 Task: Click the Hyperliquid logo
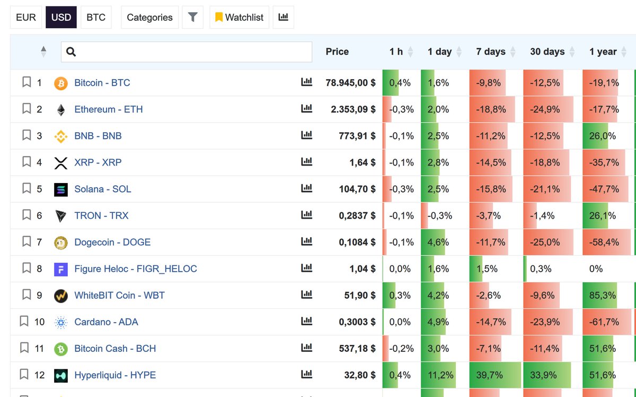[x=61, y=375]
